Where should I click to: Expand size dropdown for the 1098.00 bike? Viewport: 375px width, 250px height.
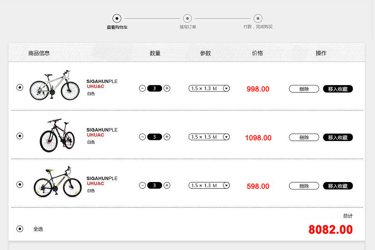tap(226, 137)
